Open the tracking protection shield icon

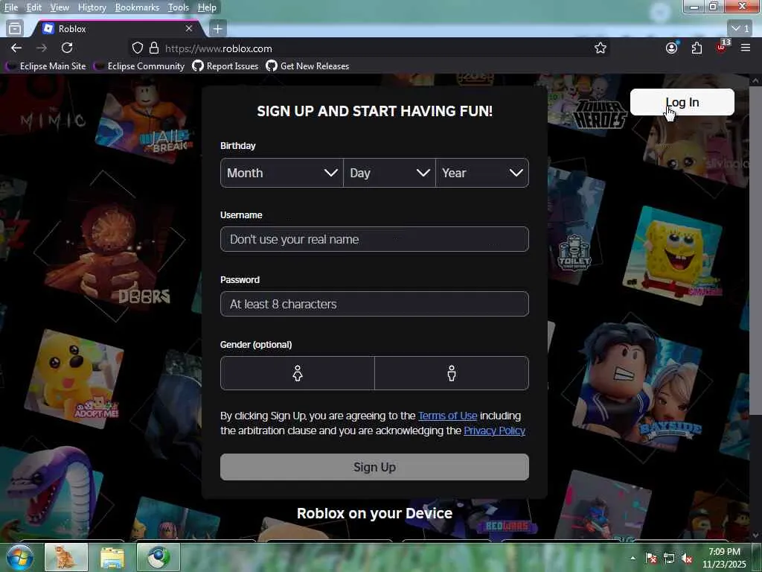tap(138, 48)
